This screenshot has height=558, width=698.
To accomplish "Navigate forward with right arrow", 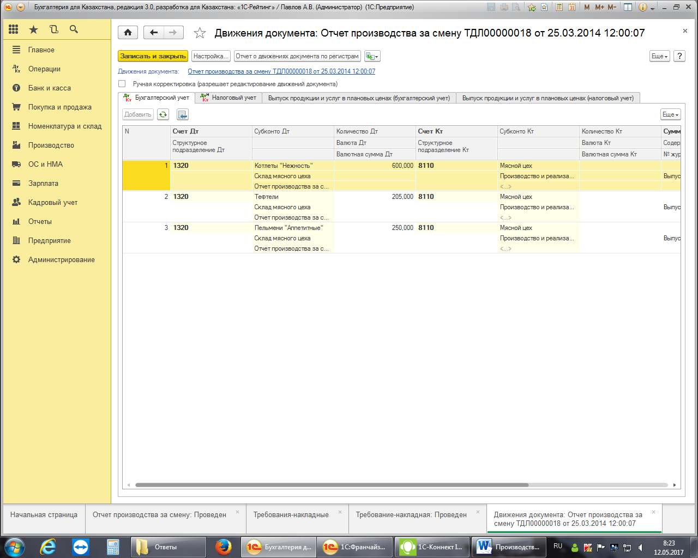I will coord(173,33).
